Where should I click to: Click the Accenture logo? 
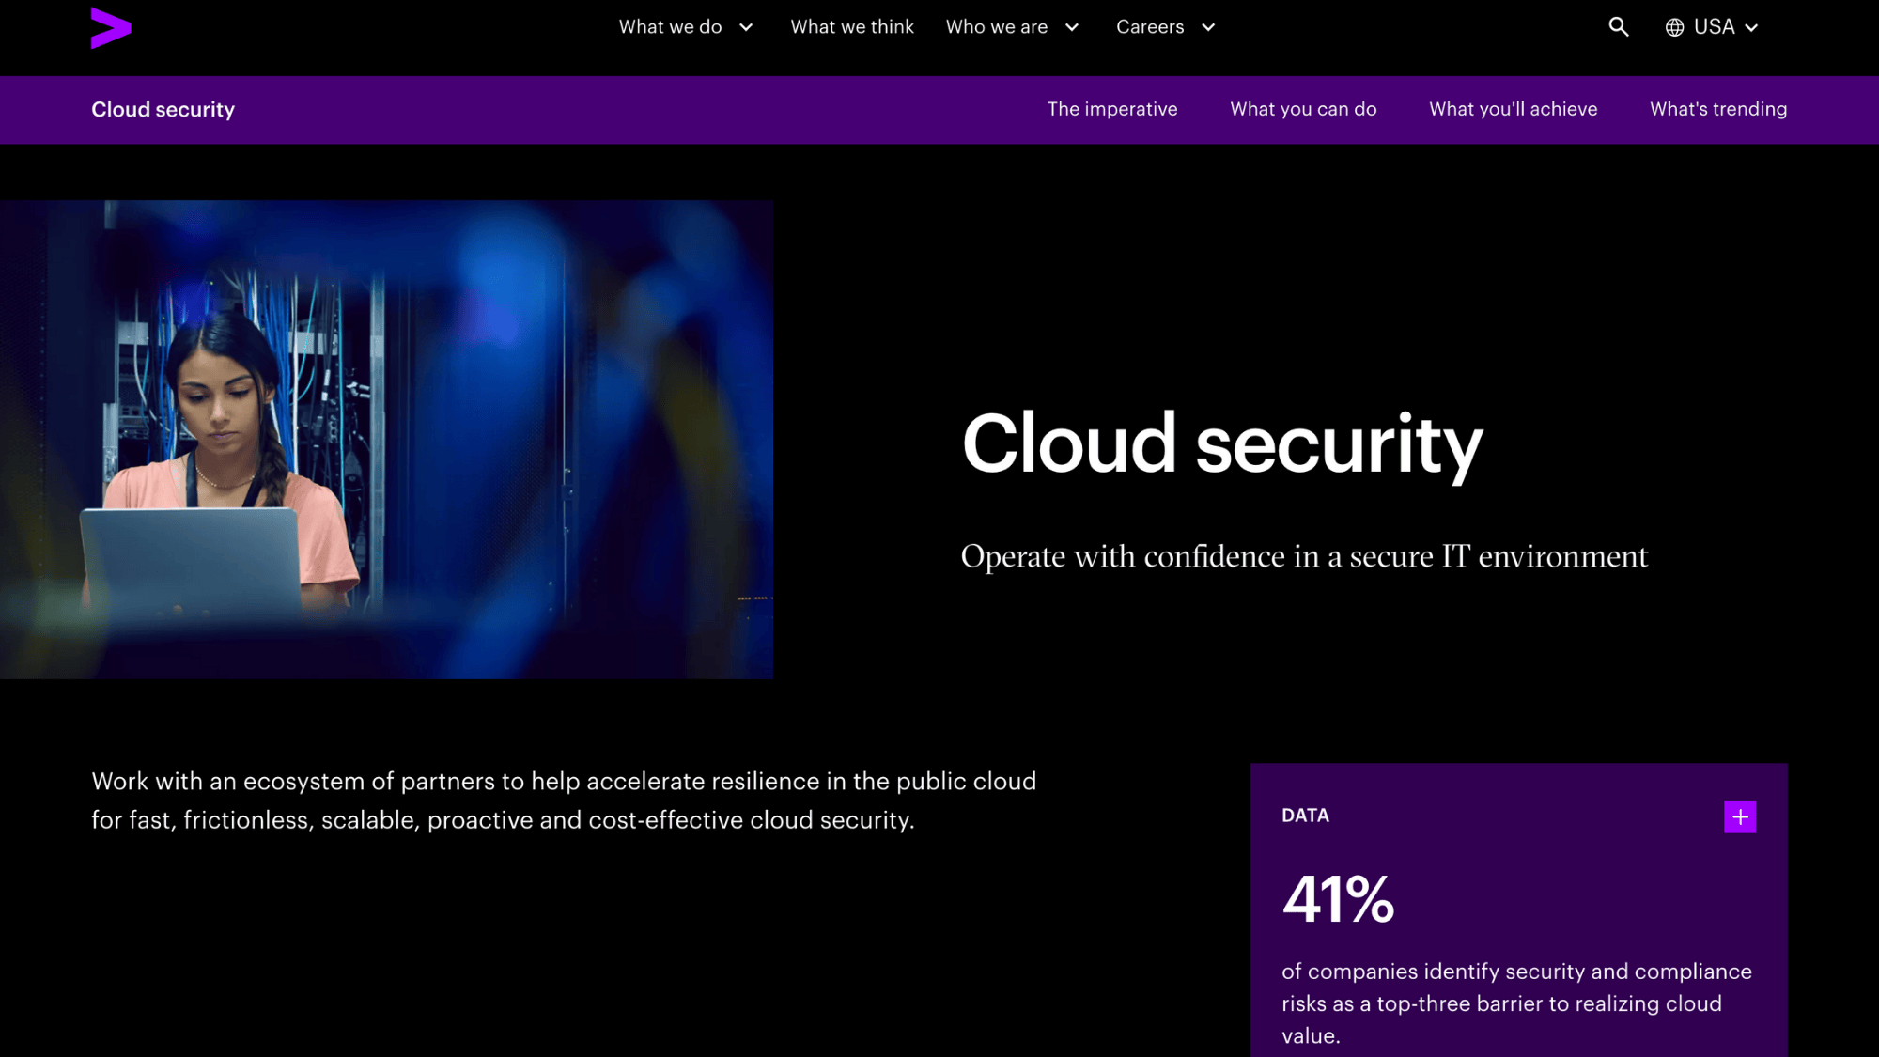110,27
